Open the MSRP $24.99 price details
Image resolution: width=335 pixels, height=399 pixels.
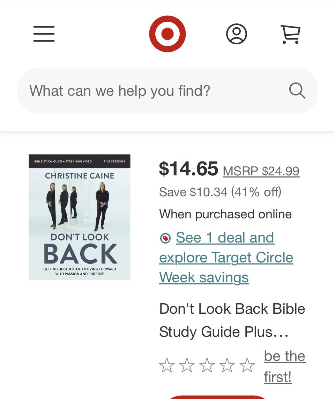click(261, 171)
